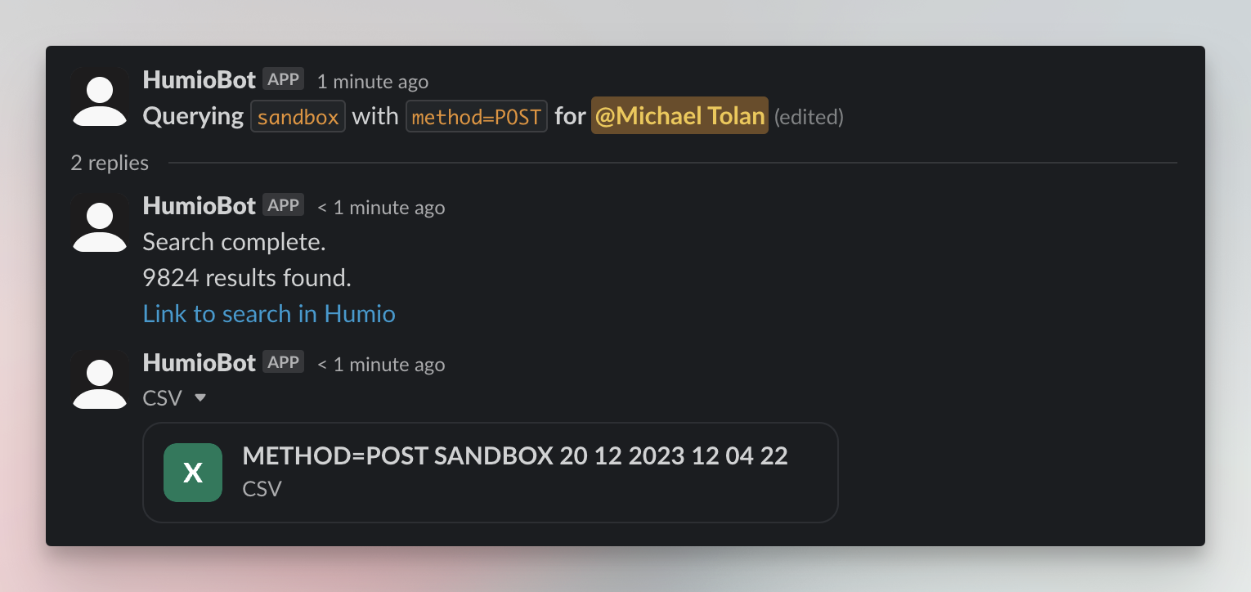This screenshot has width=1251, height=592.
Task: Open the @Michael Tolan mention
Action: [x=679, y=116]
